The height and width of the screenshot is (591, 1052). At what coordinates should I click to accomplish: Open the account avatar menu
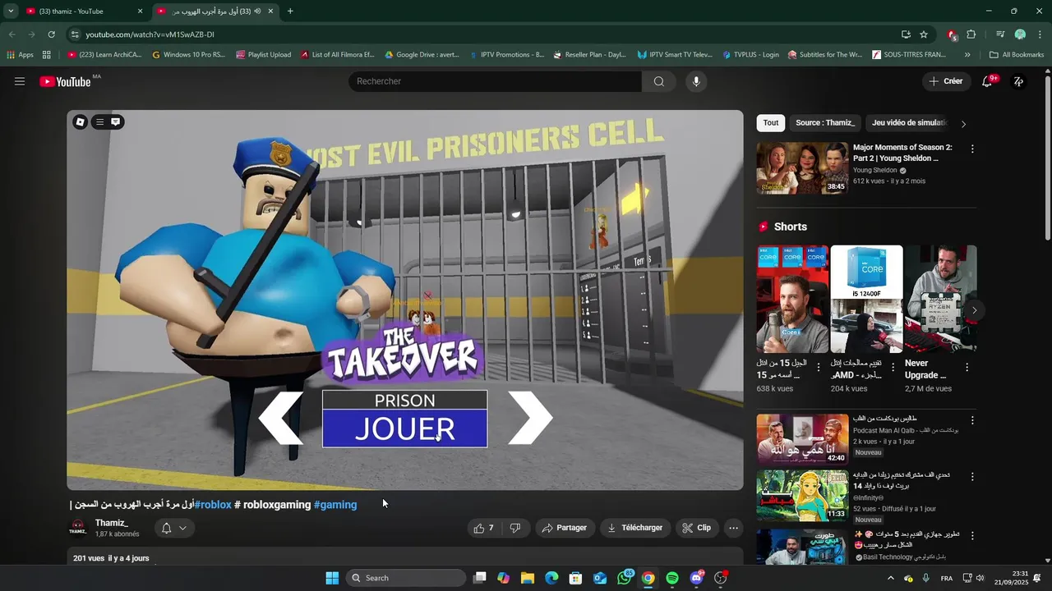[x=1019, y=81]
